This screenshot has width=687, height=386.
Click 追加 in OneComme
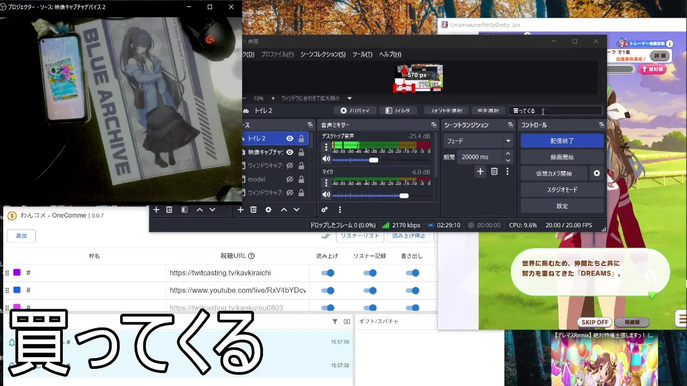pyautogui.click(x=21, y=236)
